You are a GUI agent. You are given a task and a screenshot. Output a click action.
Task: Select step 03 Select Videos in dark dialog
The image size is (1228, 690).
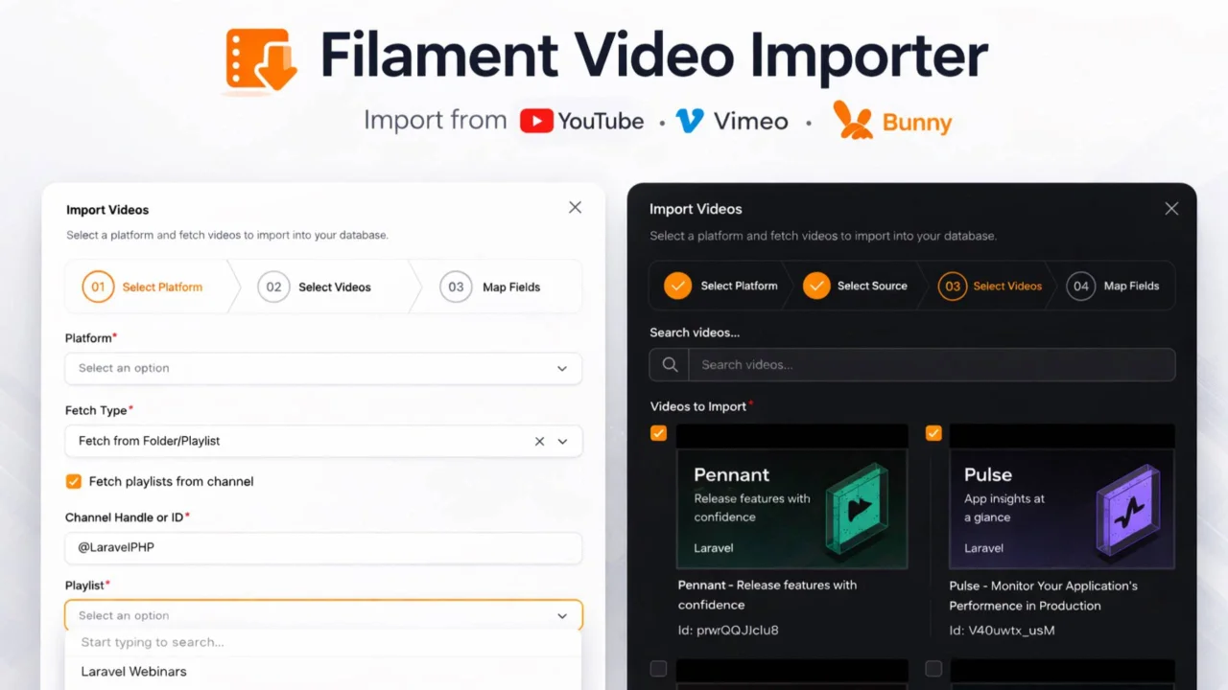coord(990,286)
